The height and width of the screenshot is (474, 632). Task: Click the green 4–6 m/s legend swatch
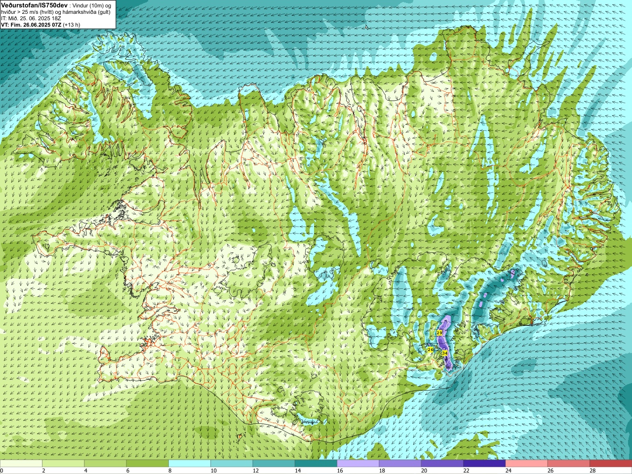pyautogui.click(x=105, y=464)
